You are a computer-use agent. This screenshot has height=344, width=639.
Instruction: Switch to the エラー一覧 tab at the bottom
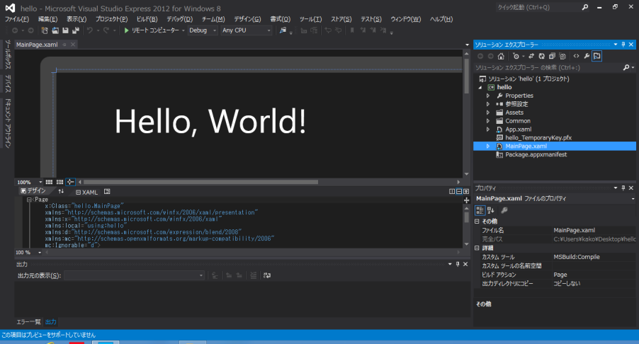pos(28,322)
